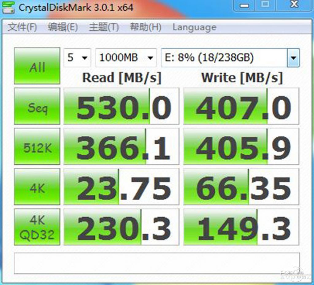Select the 512K write result 405.9
The image size is (314, 285).
pyautogui.click(x=241, y=146)
